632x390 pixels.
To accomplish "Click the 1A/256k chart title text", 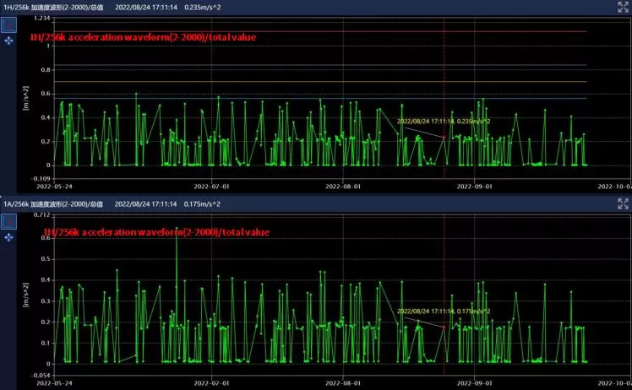I will click(x=53, y=203).
